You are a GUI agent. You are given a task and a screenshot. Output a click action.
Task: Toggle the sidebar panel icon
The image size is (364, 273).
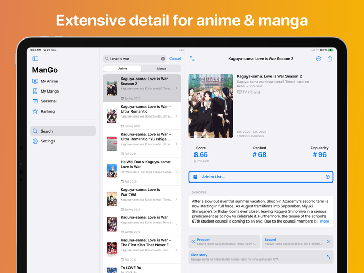click(x=35, y=59)
